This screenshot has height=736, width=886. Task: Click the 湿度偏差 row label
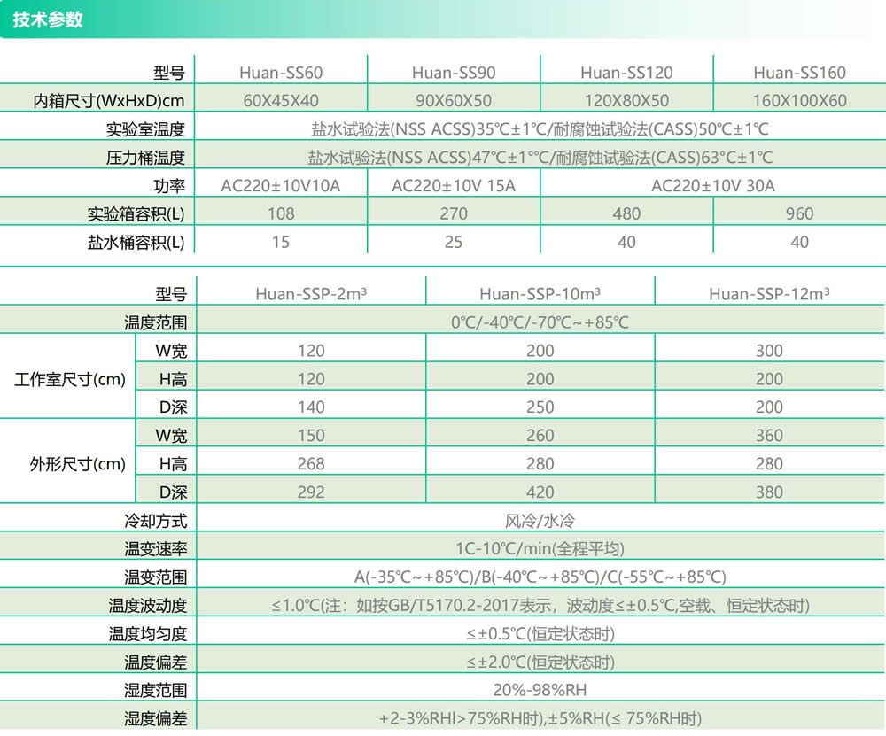click(155, 719)
